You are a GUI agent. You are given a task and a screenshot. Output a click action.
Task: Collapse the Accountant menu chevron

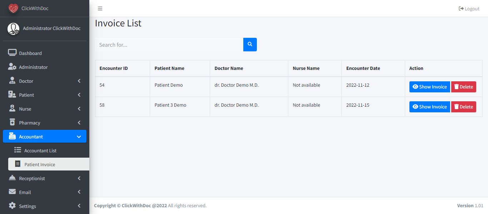click(x=79, y=137)
